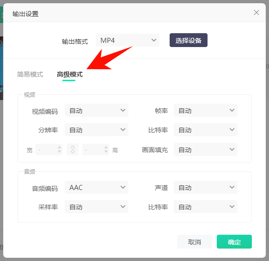Viewport: 269px width, 261px height.
Task: Expand the video 比特率 dropdown
Action: tap(206, 130)
